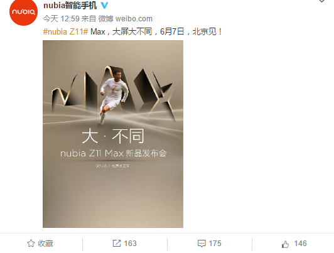Expand the post options chevron at top right

[321, 1]
